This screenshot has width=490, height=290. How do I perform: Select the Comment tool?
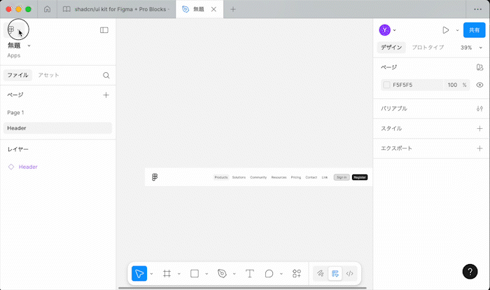(269, 274)
